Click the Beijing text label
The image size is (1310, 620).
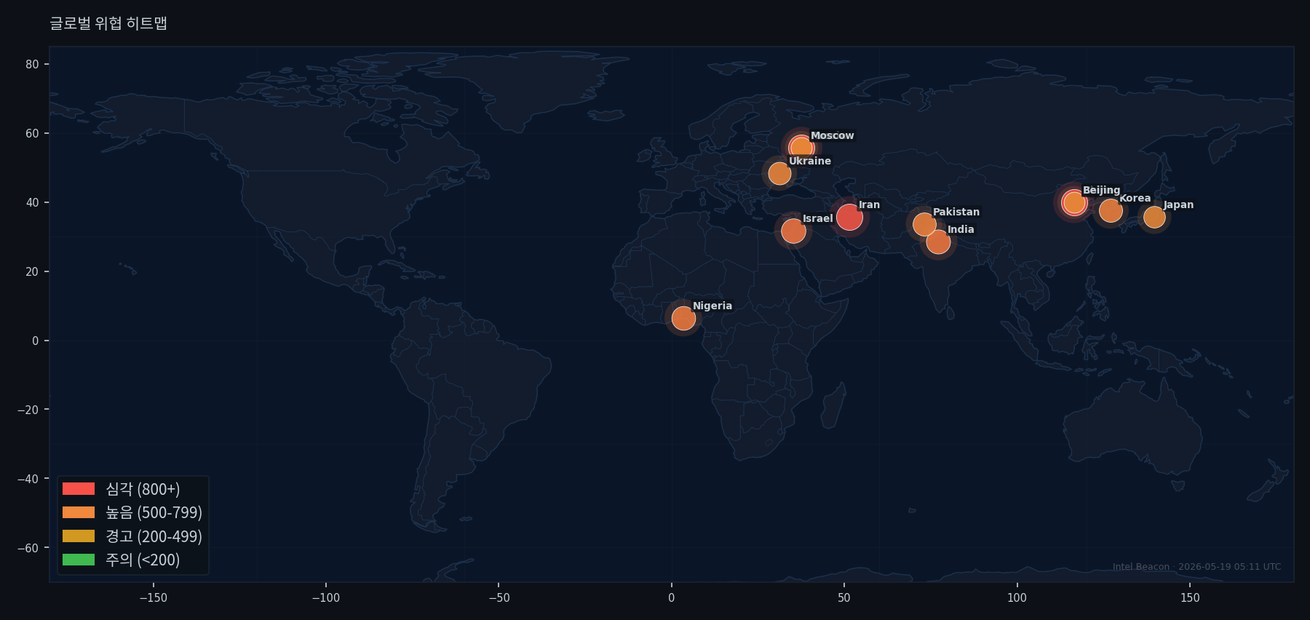click(1102, 190)
